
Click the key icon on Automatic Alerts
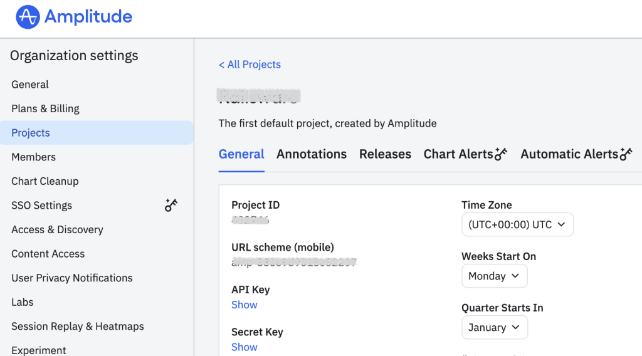626,154
